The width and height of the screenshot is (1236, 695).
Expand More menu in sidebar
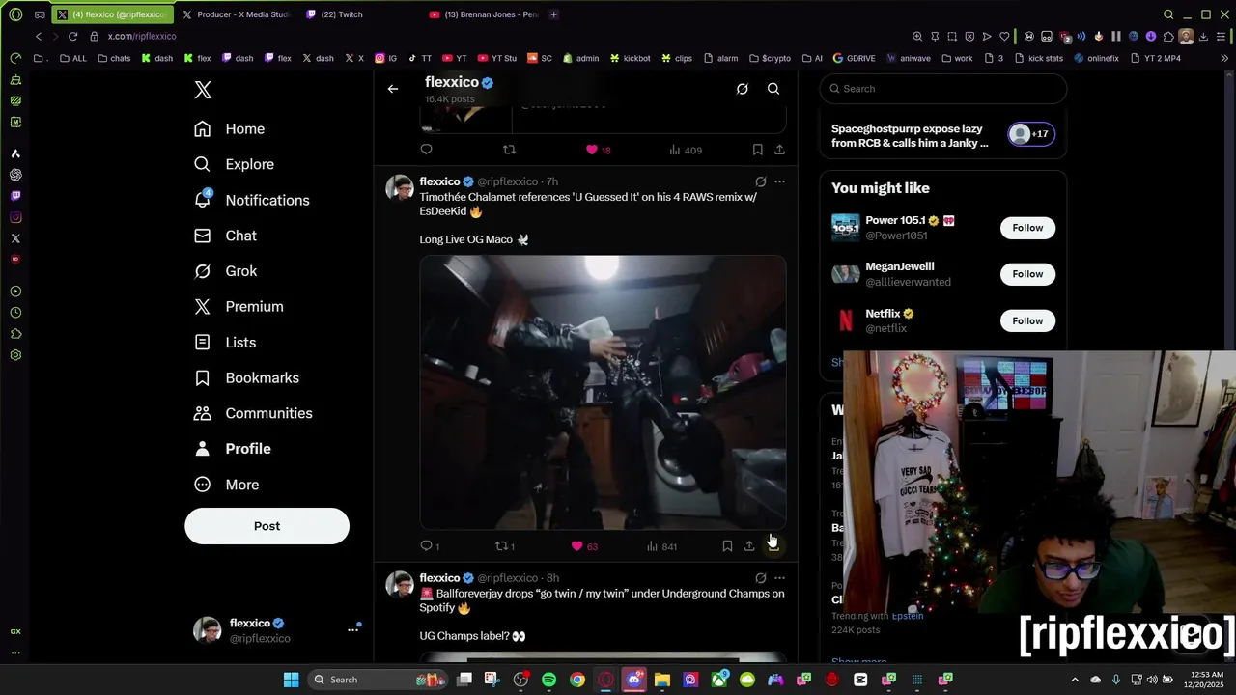[x=226, y=485]
